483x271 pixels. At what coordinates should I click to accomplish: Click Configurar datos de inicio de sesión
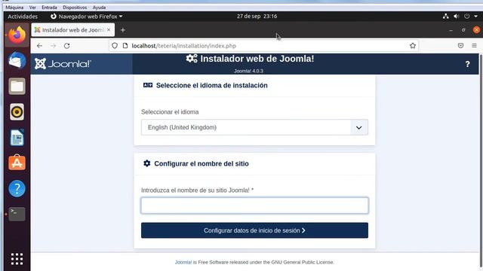pyautogui.click(x=254, y=230)
